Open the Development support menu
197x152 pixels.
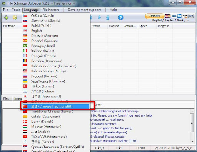coord(84,10)
